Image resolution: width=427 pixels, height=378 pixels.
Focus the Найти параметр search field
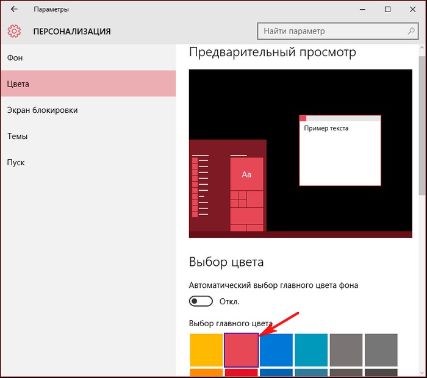329,31
